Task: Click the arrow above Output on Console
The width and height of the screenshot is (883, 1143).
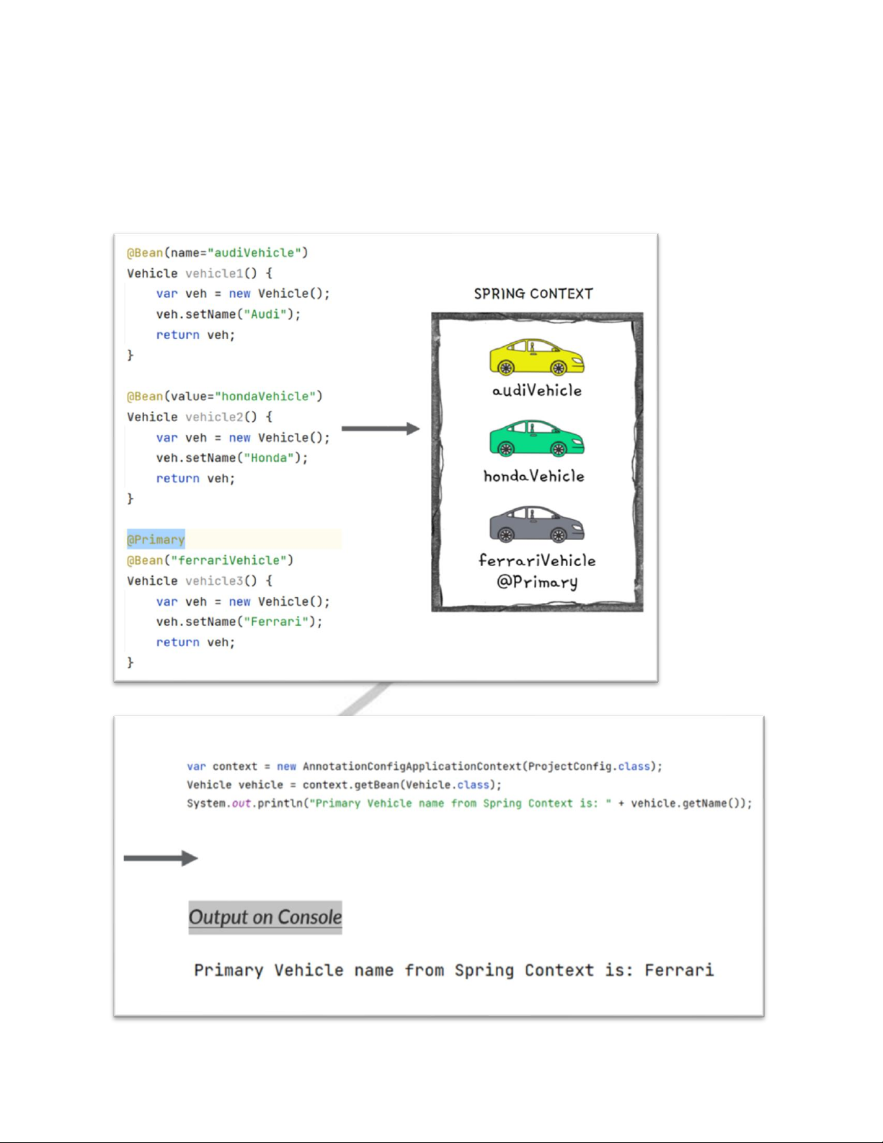Action: point(160,858)
